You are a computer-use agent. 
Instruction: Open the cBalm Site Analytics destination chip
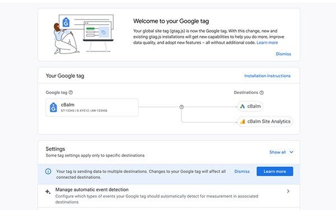[x=265, y=122]
